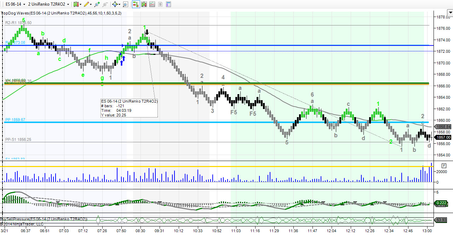Expand the chart style dropdown arrow
The image size is (453, 235).
(x=81, y=5)
